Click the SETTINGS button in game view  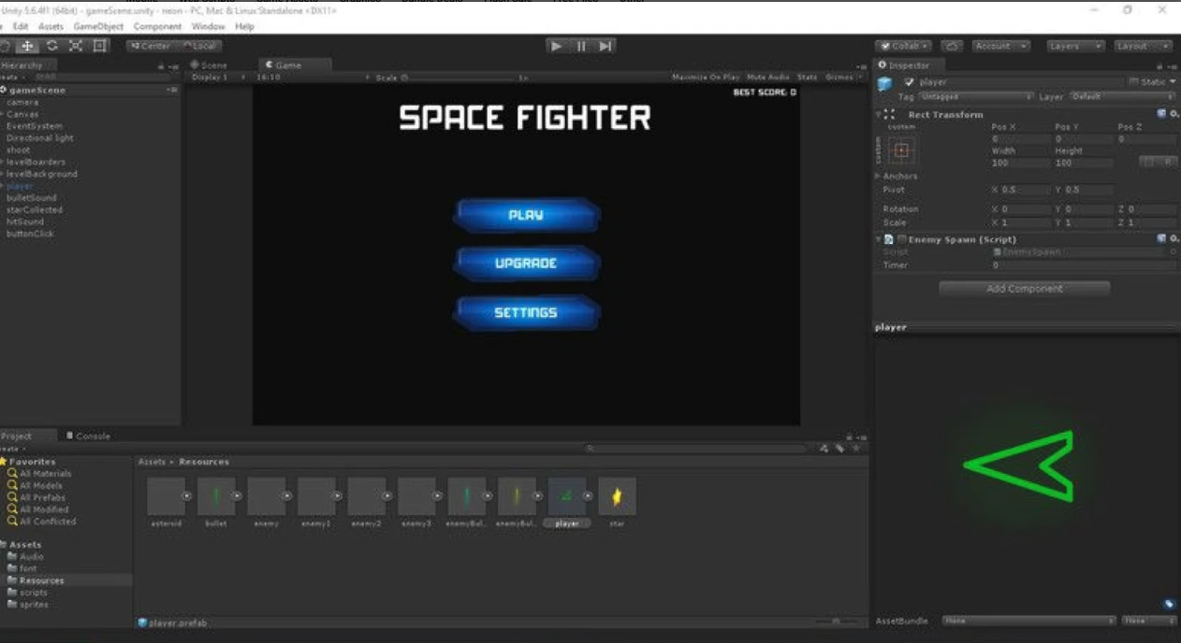[526, 312]
